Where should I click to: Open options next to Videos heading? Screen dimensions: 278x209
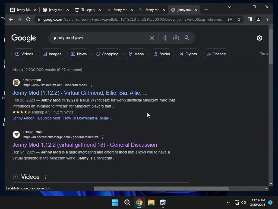click(46, 177)
